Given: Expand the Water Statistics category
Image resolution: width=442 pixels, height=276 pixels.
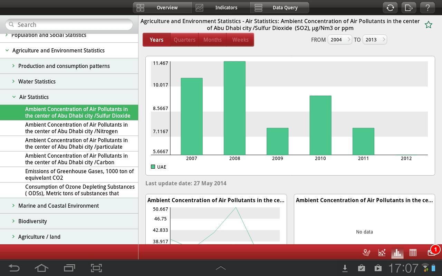Looking at the screenshot, I should coord(37,81).
